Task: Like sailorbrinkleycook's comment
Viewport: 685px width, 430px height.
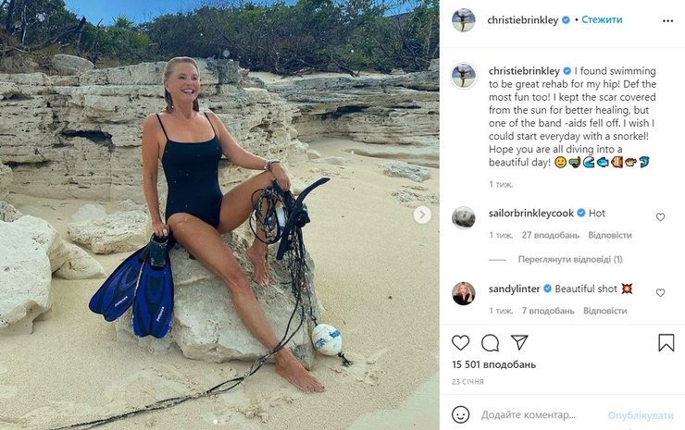Action: 660,217
